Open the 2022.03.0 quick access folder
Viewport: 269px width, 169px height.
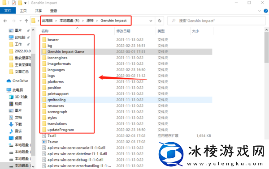tap(23, 51)
